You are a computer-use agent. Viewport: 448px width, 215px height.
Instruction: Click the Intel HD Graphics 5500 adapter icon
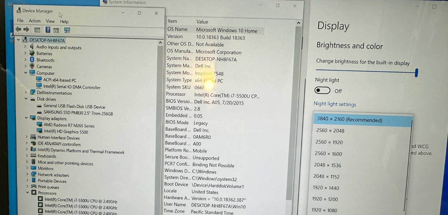pos(39,131)
